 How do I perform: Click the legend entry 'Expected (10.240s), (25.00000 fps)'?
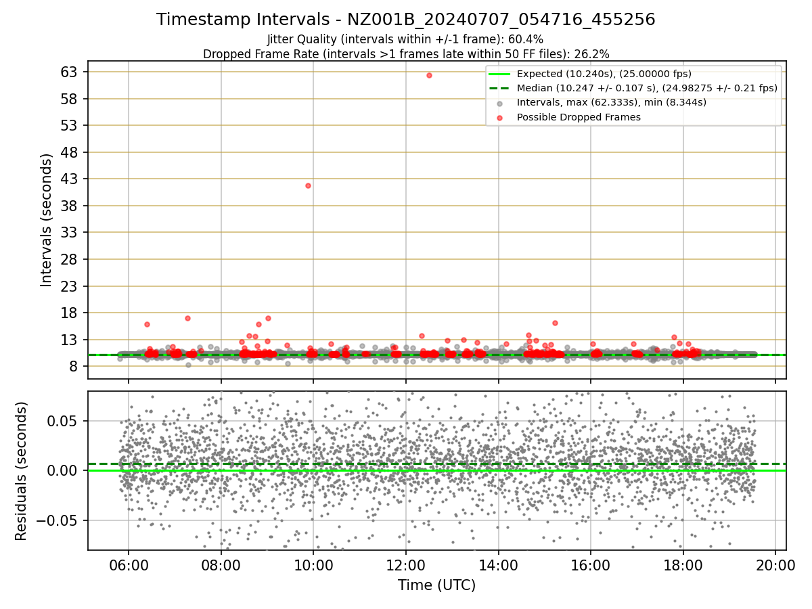604,74
